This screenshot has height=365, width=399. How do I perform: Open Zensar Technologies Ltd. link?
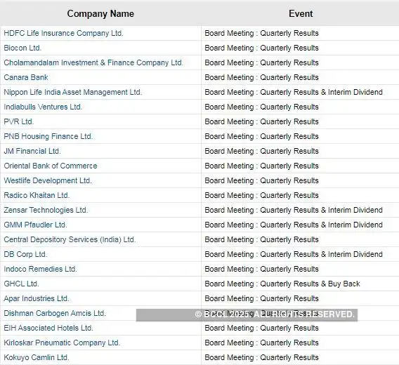[x=46, y=211]
